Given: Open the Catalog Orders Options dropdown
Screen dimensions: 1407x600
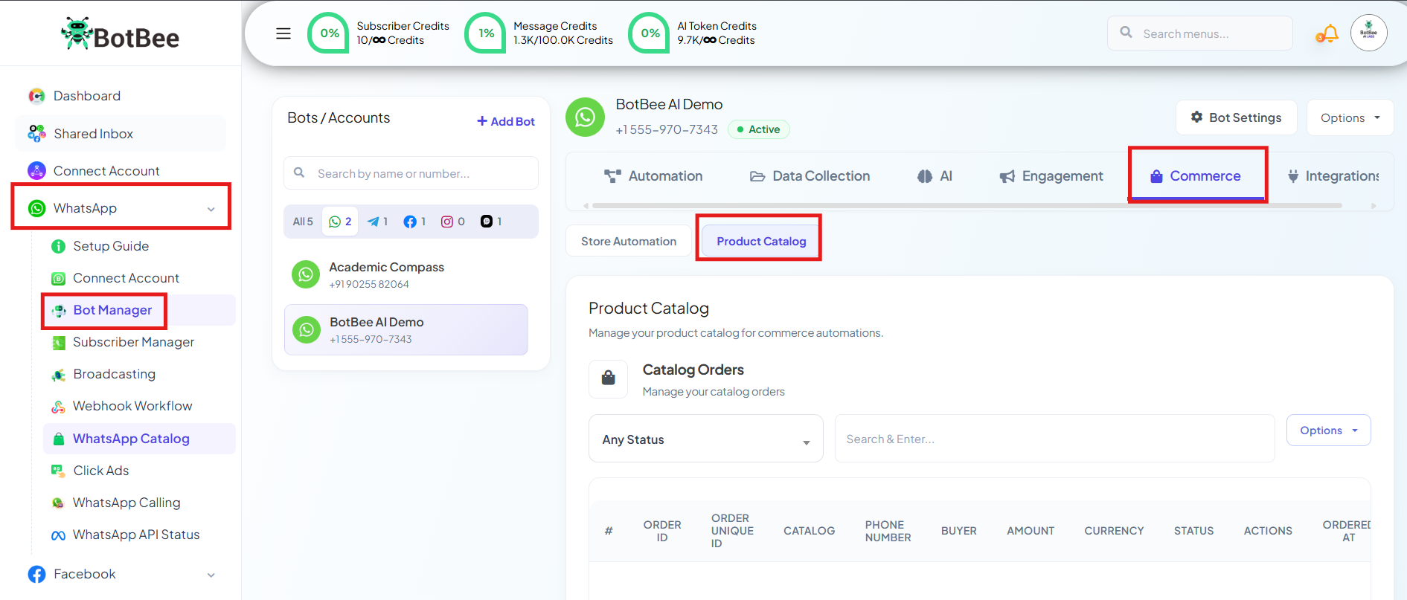Looking at the screenshot, I should (1328, 430).
